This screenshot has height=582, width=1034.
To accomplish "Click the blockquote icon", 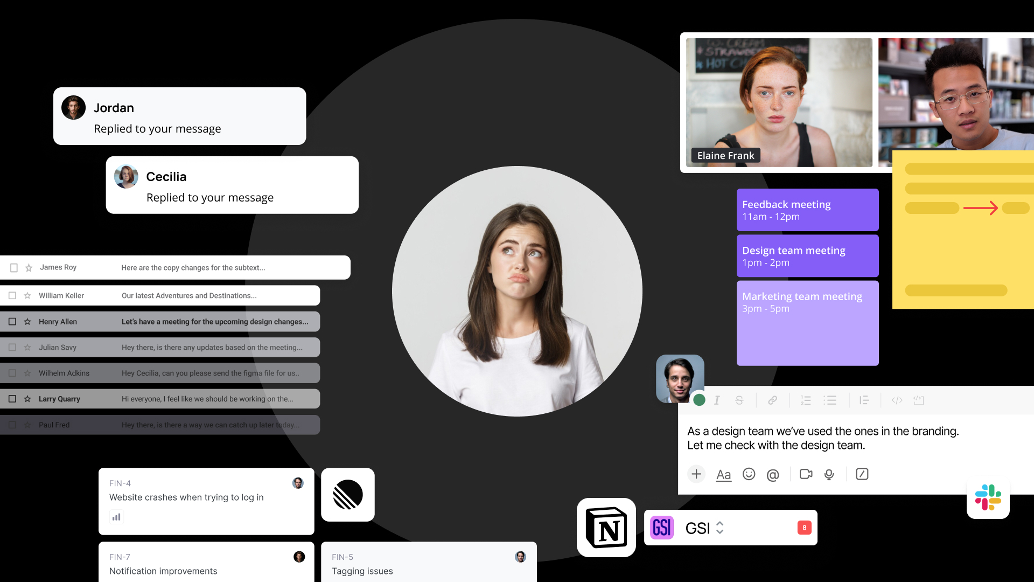I will [864, 400].
